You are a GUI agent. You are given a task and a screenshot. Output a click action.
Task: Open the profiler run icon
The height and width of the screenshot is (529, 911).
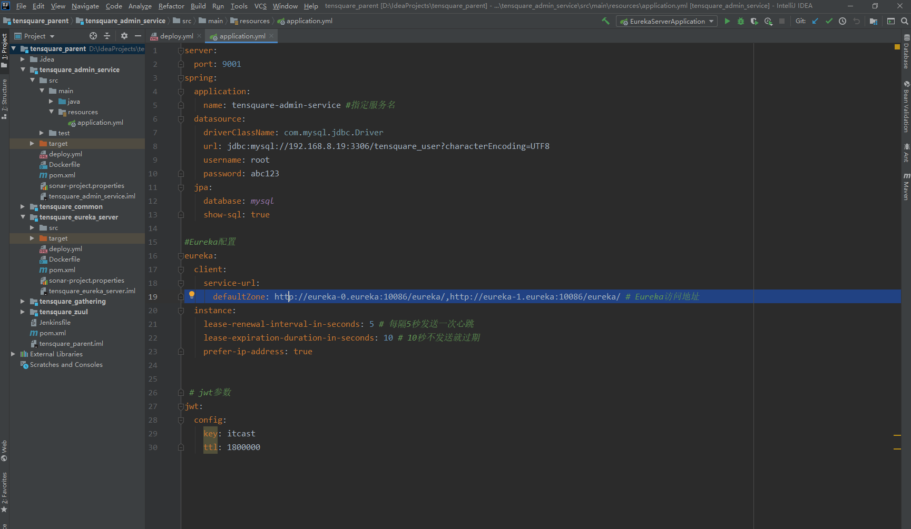click(x=768, y=21)
